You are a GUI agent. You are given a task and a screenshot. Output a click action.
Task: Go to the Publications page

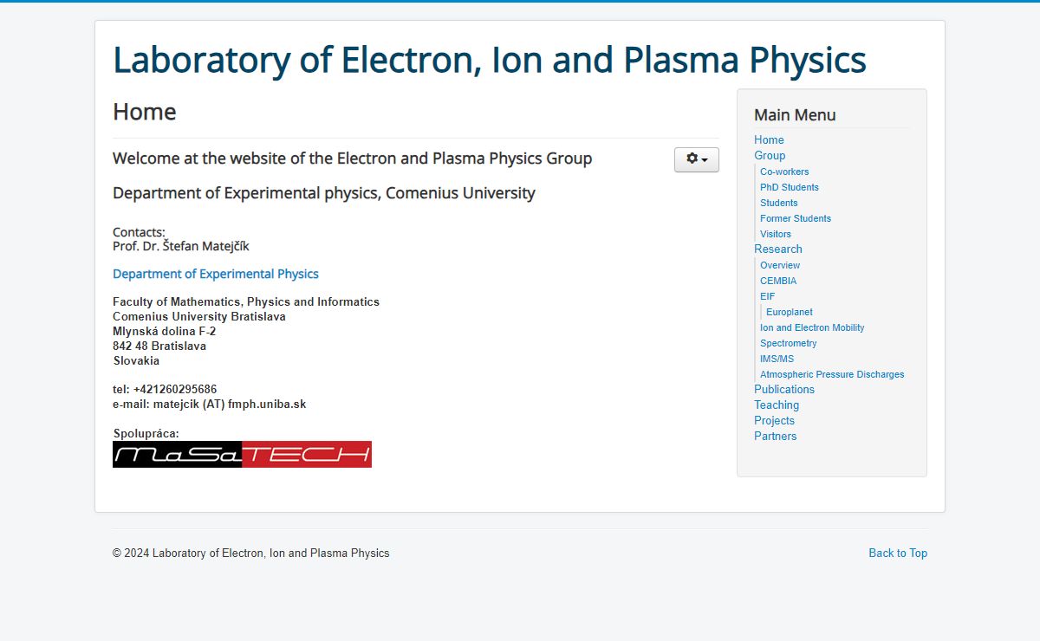pyautogui.click(x=784, y=389)
